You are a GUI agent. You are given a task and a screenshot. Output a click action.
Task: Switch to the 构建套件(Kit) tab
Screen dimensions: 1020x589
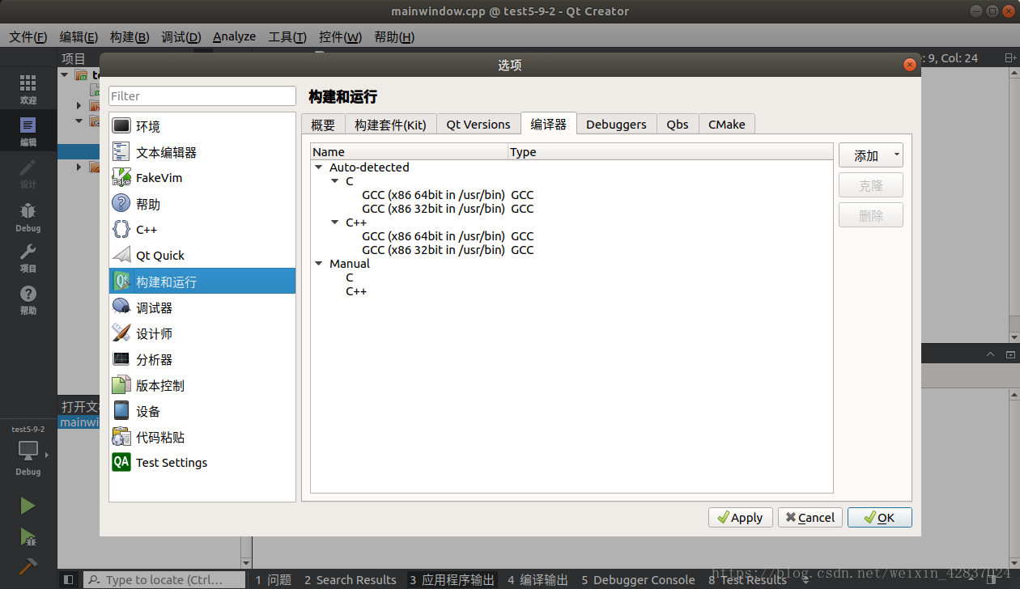tap(390, 125)
